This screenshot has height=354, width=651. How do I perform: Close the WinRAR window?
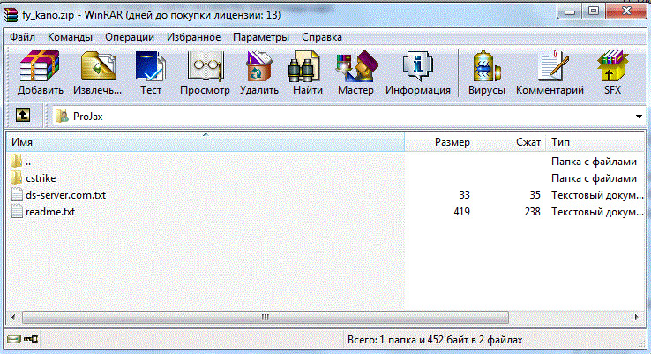click(x=626, y=11)
